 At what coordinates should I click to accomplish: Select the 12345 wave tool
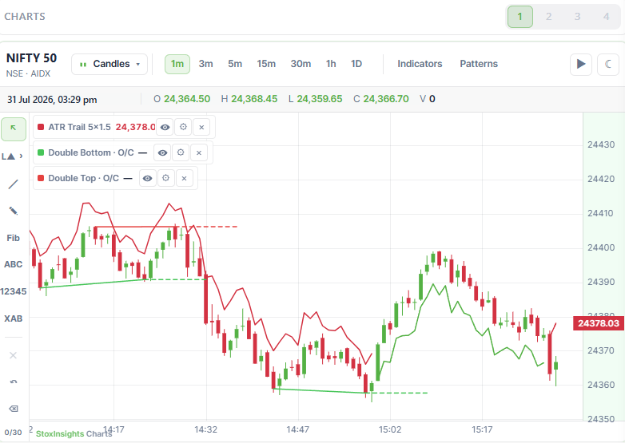tap(13, 291)
